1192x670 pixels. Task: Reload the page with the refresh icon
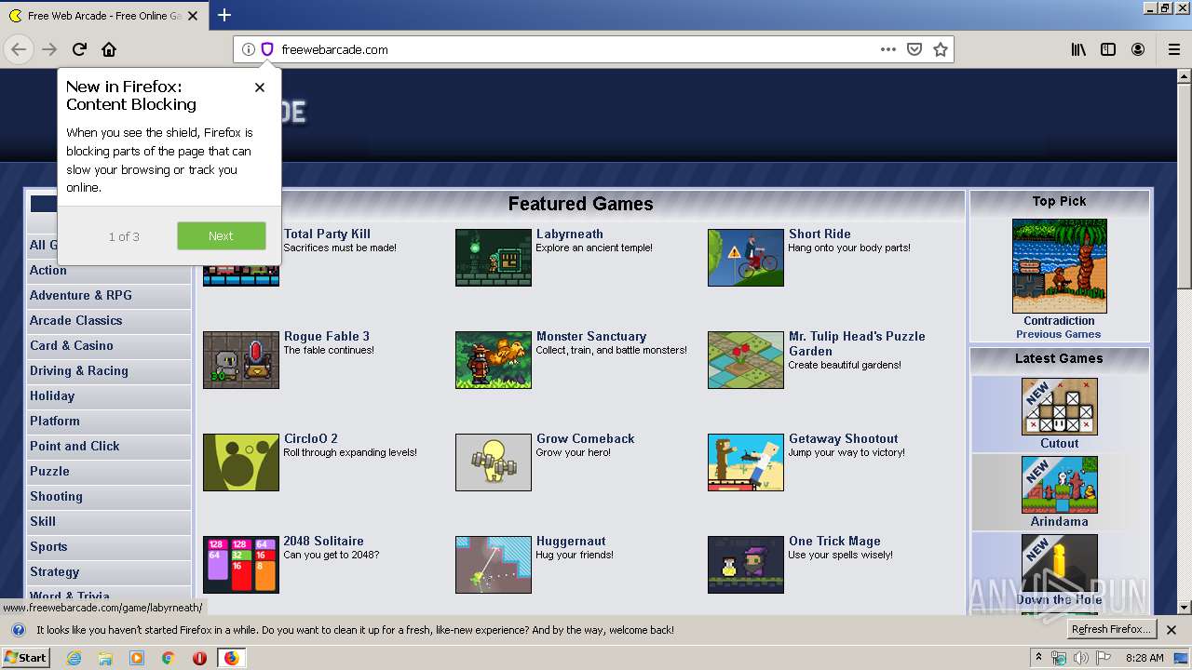(x=80, y=49)
